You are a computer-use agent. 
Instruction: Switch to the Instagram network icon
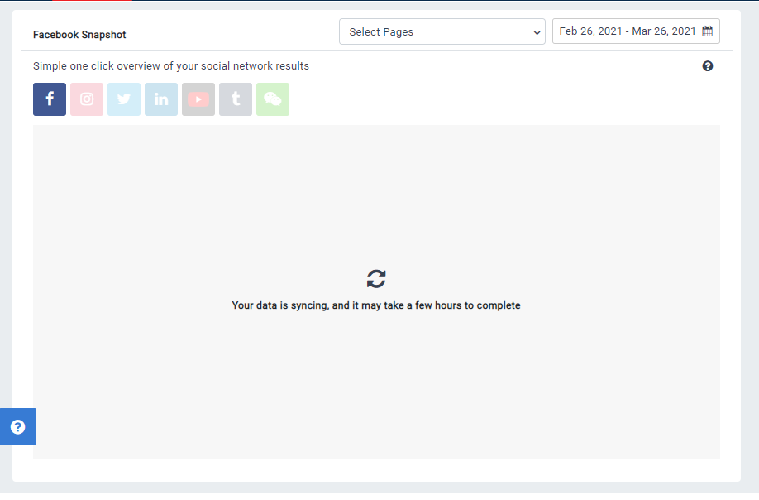coord(87,99)
